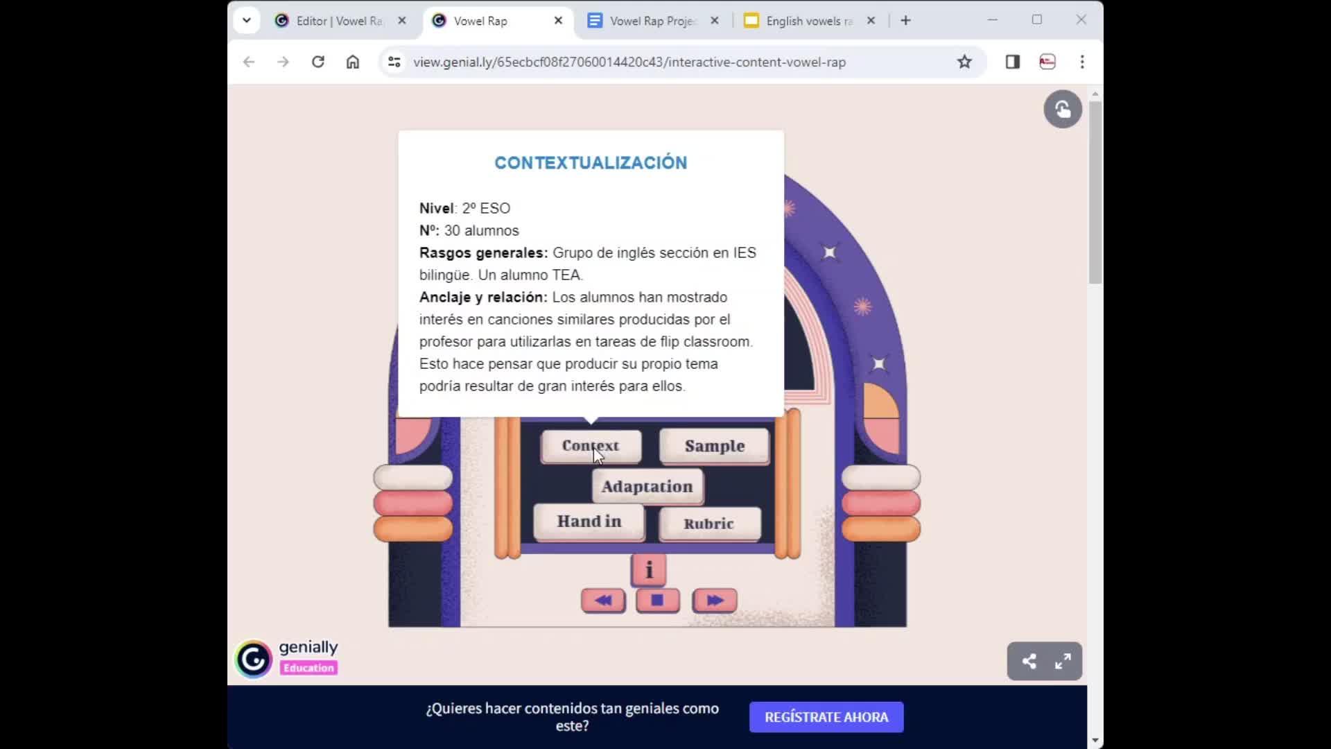This screenshot has width=1331, height=749.
Task: Toggle the browser side panel icon
Action: pos(1012,62)
